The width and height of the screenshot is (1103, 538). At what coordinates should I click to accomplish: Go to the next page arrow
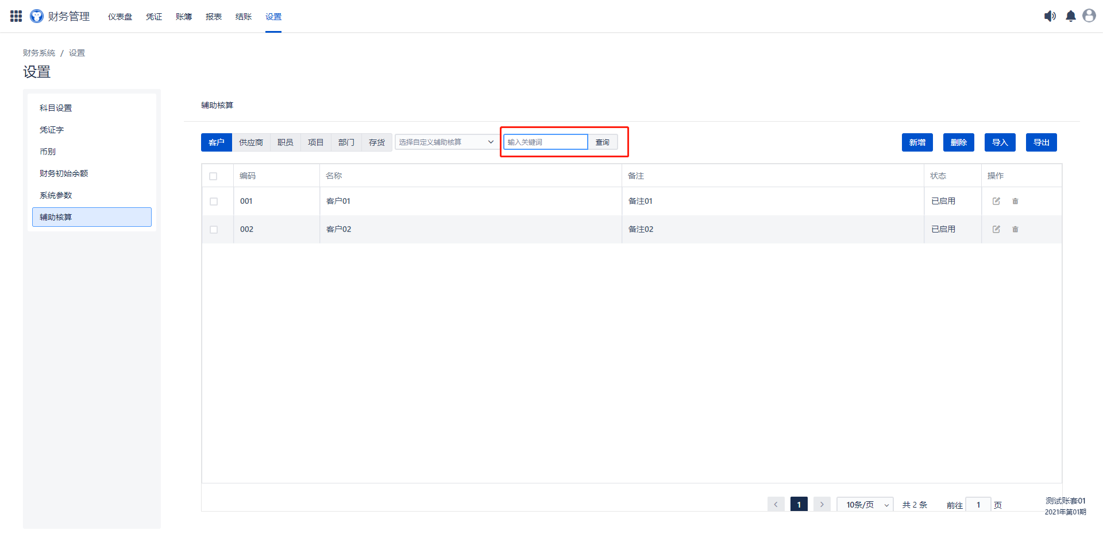pos(822,504)
